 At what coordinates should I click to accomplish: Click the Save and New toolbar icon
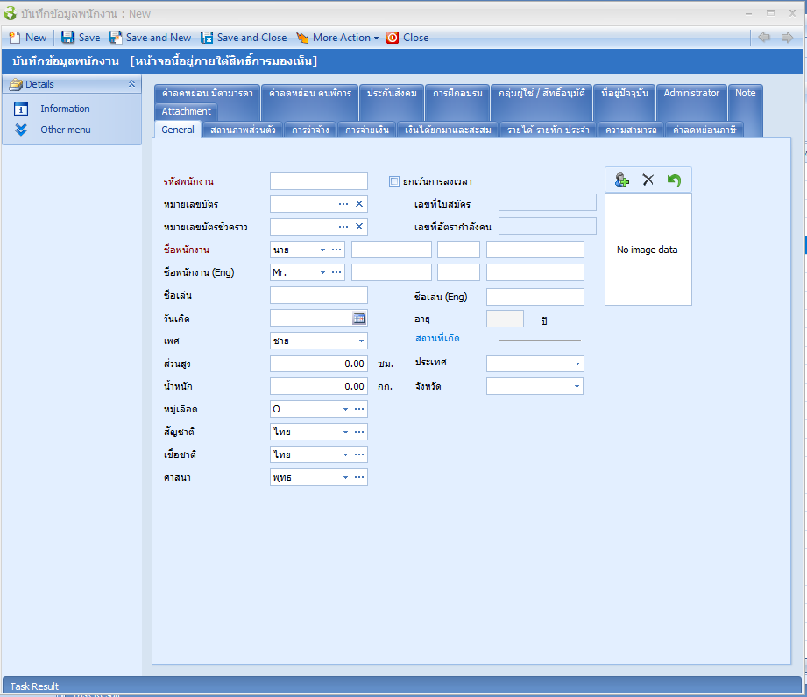[x=116, y=38]
